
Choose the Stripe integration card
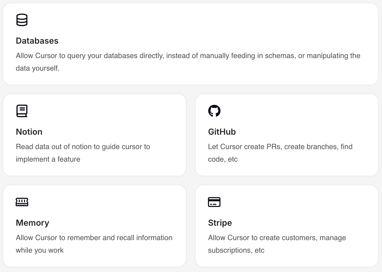point(287,226)
